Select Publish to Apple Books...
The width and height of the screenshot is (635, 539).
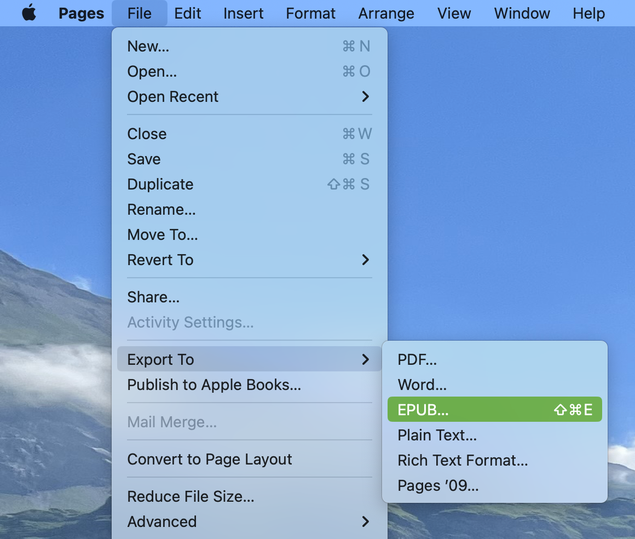(250, 385)
